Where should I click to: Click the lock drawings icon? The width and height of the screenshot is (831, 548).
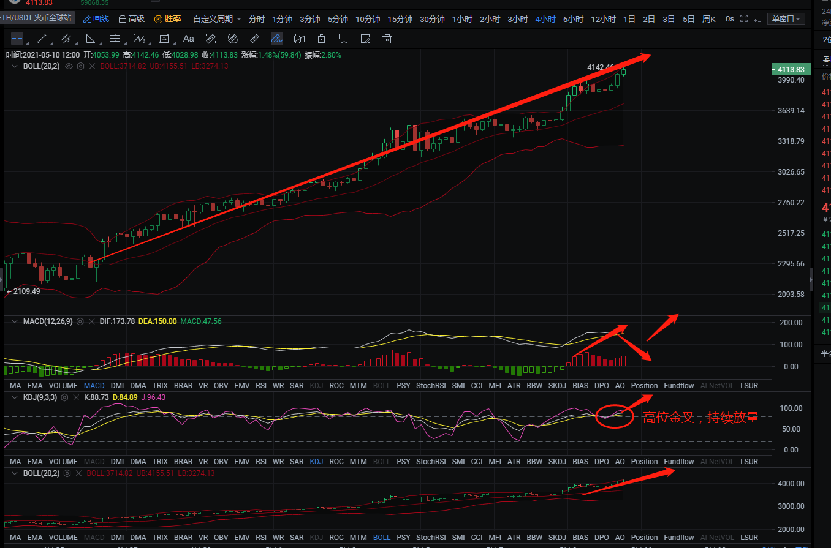click(x=321, y=39)
